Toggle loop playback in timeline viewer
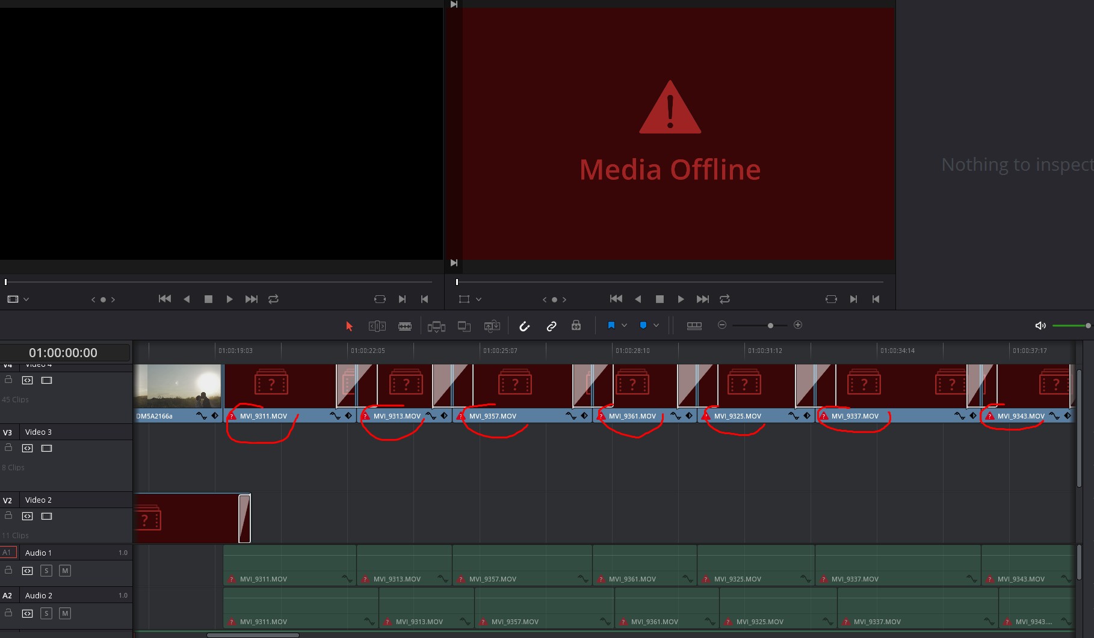1094x638 pixels. click(x=725, y=299)
